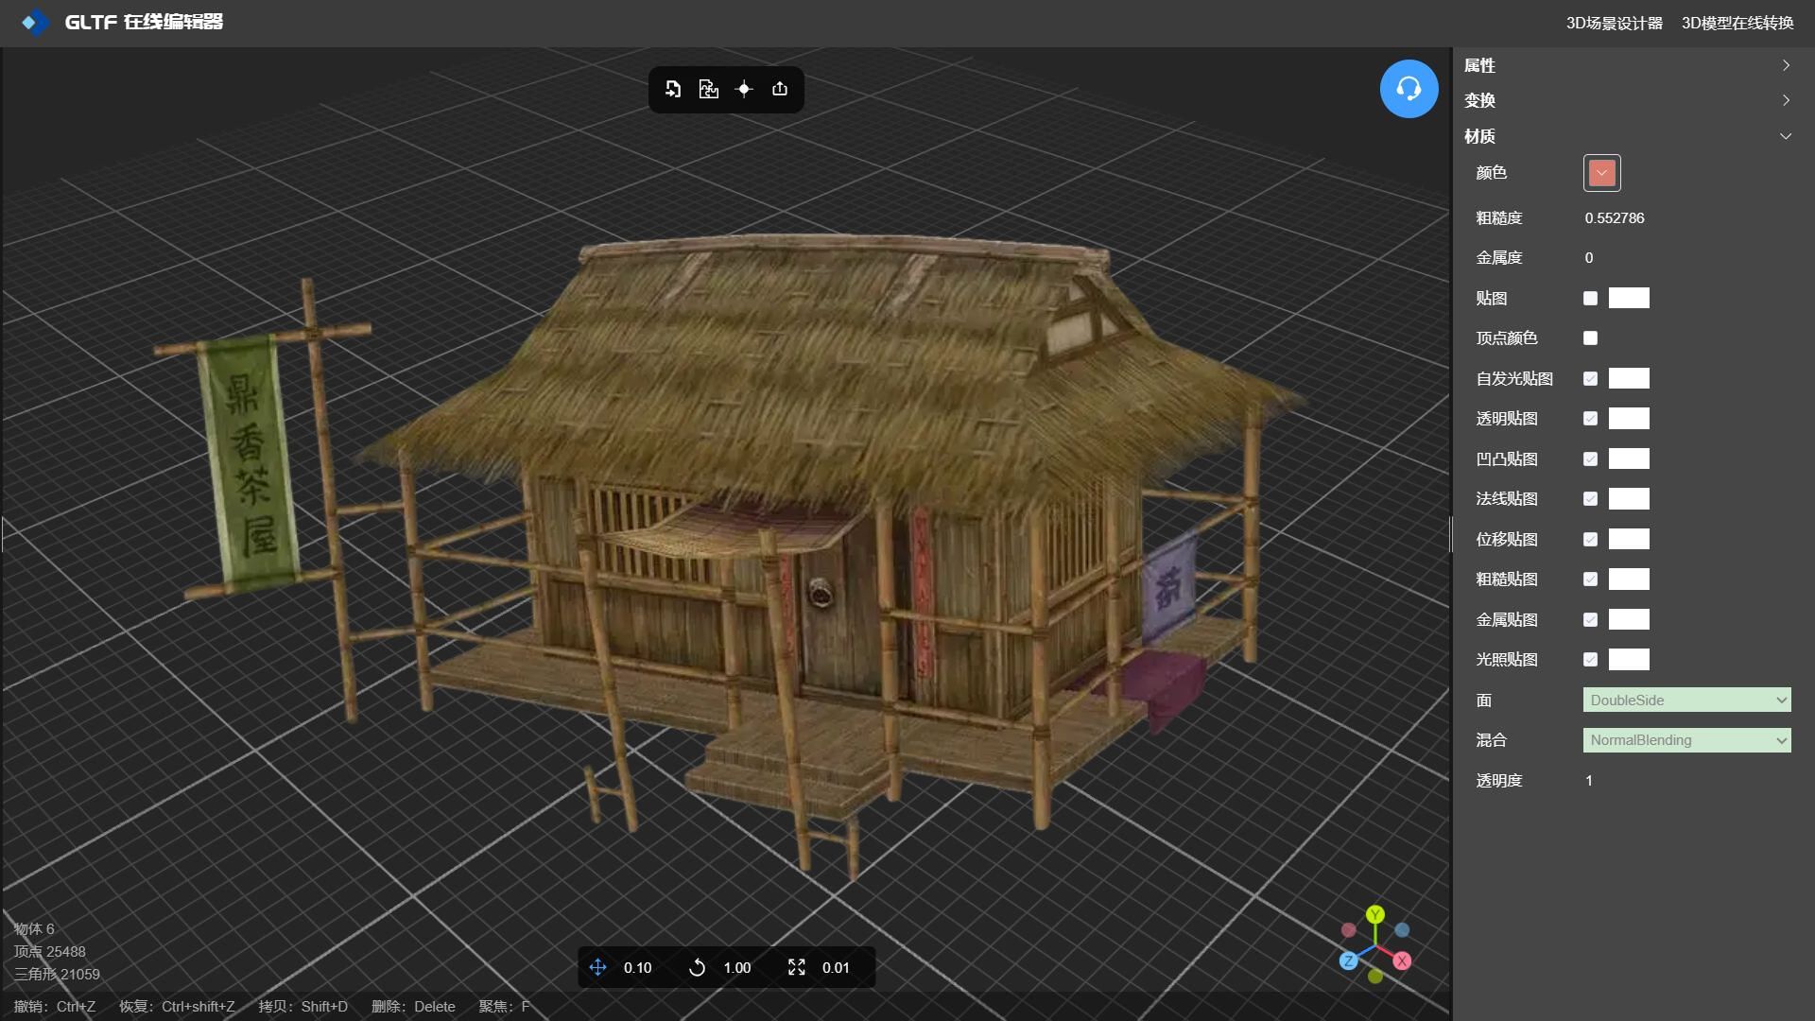The width and height of the screenshot is (1815, 1021).
Task: Click the 恢复 Ctrl+shift+Z shortcut hint
Action: coord(177,1006)
